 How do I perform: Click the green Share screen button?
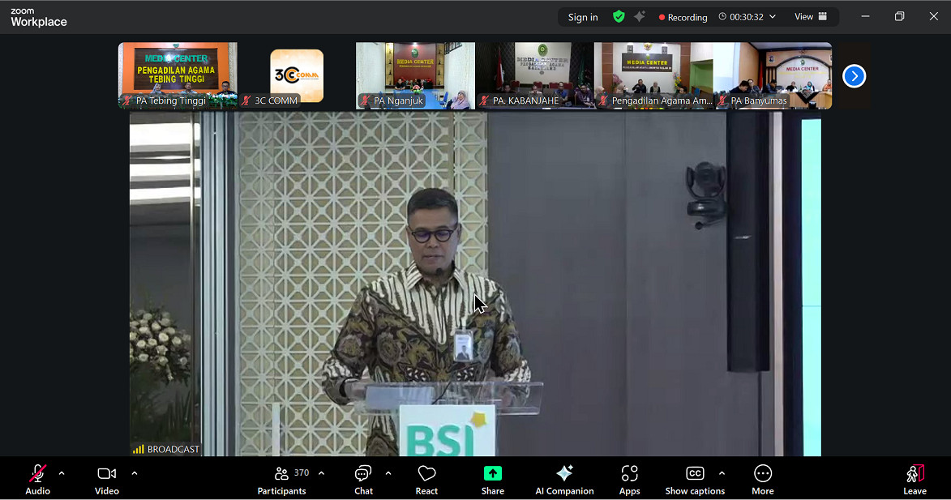(x=493, y=479)
